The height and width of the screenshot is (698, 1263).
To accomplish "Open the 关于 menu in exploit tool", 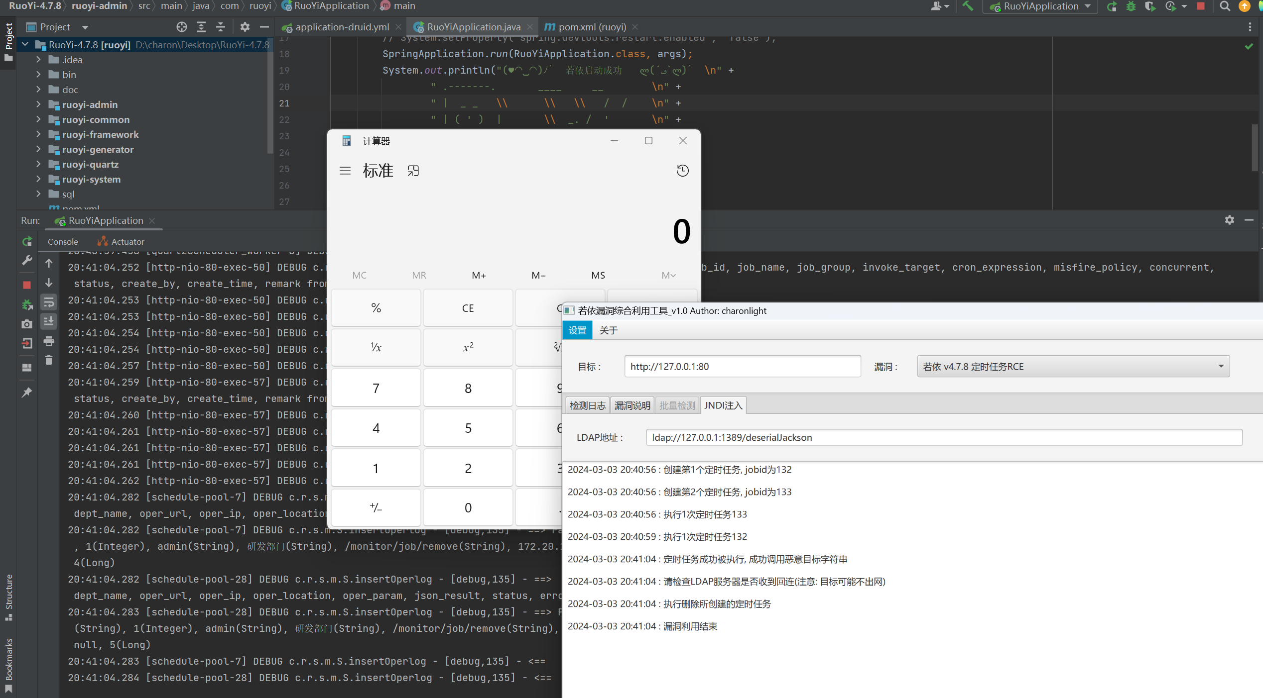I will pyautogui.click(x=609, y=330).
